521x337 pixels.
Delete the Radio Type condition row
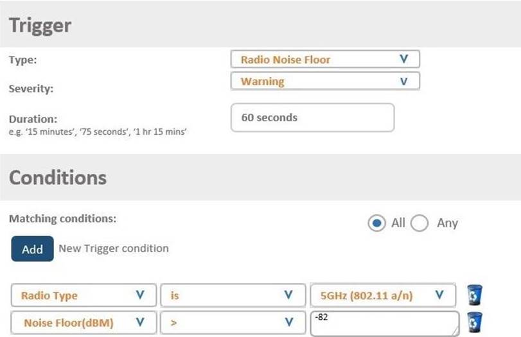474,295
